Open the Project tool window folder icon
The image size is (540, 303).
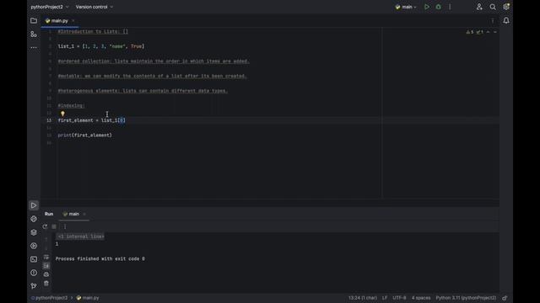[34, 20]
